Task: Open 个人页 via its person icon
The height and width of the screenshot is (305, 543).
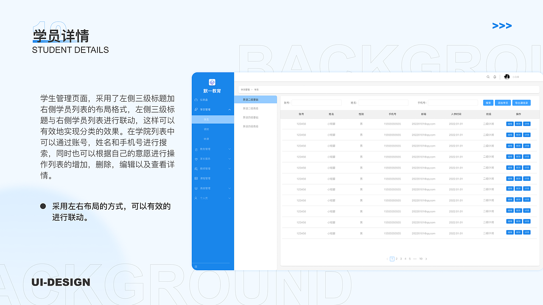Action: tap(195, 198)
